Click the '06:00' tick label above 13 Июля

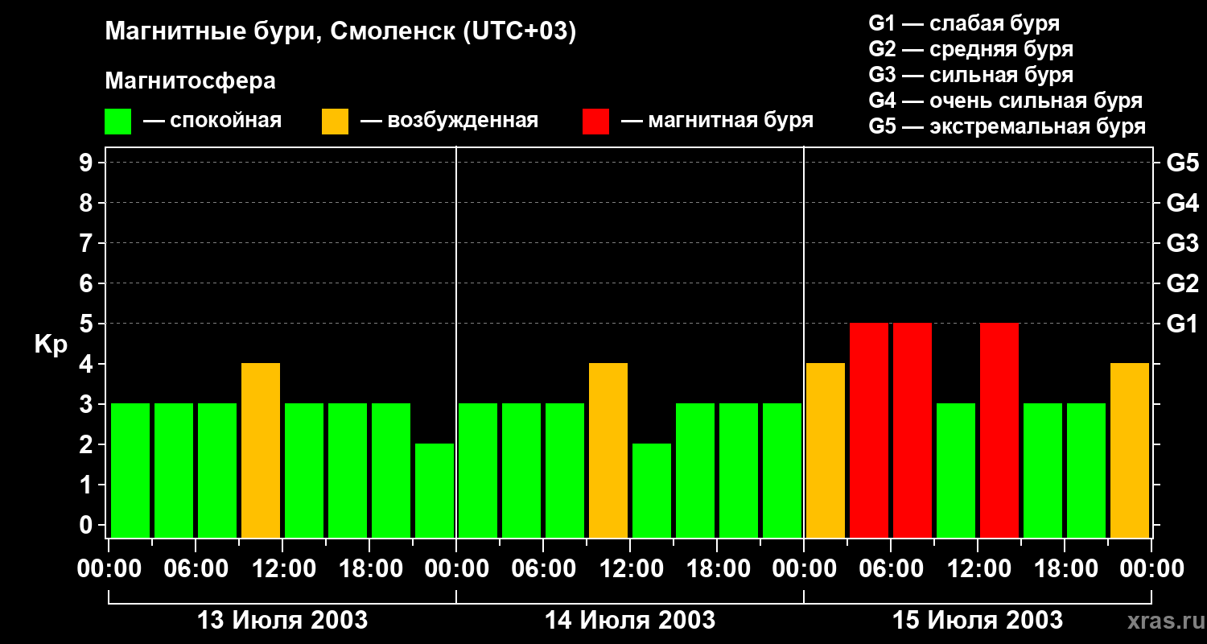pos(196,569)
